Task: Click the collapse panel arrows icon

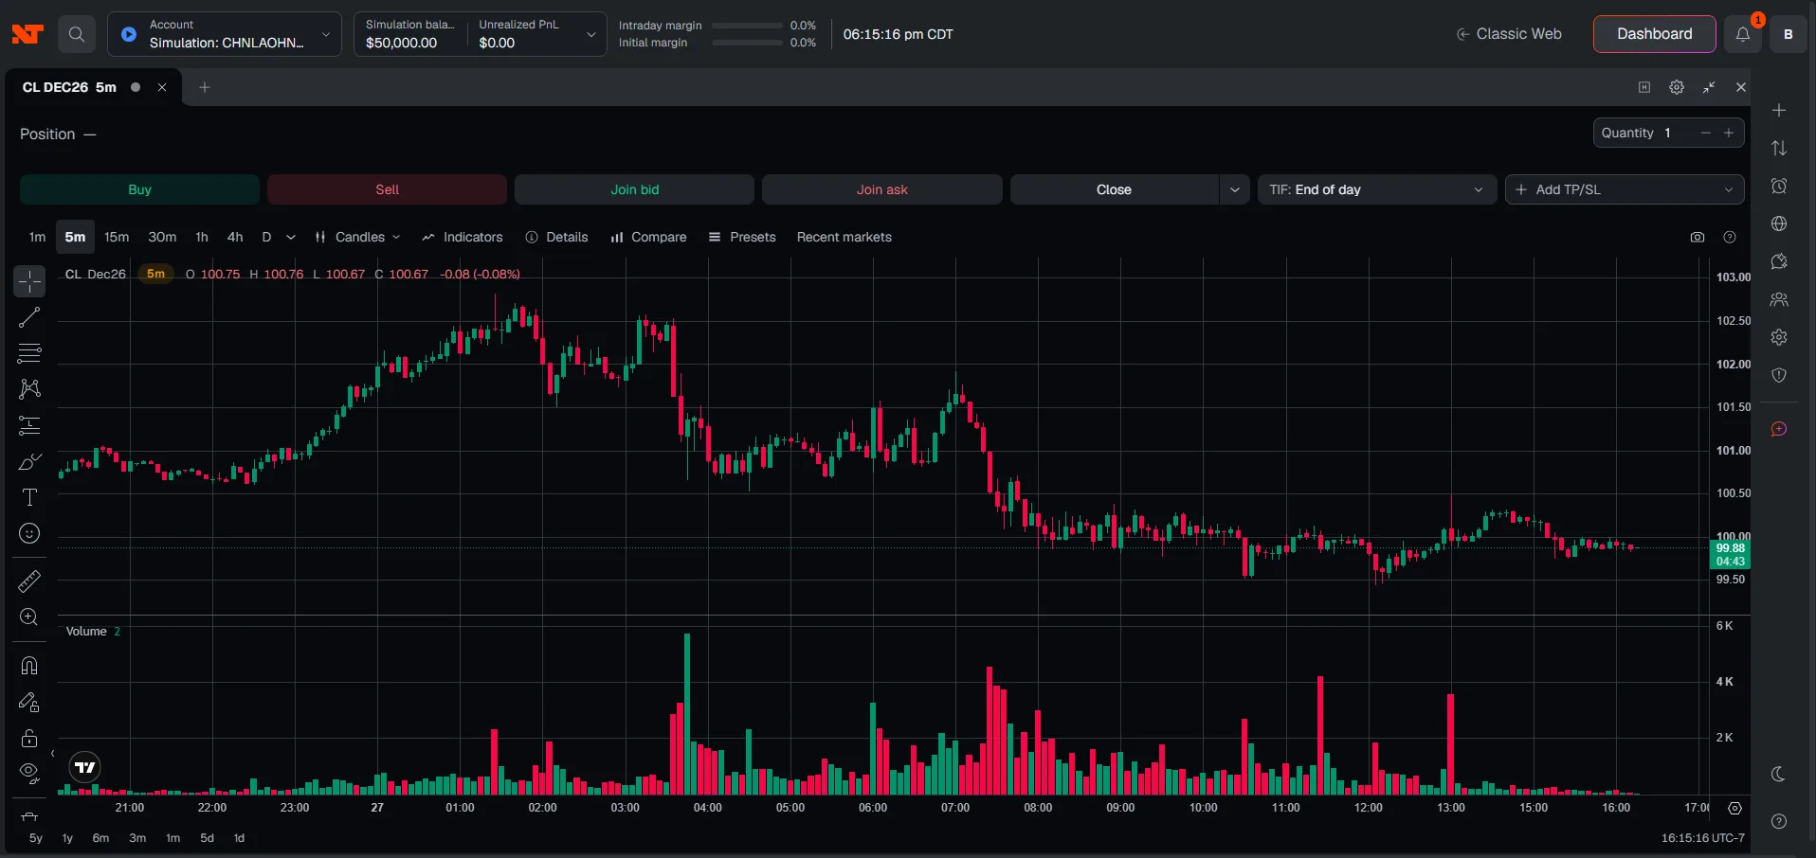Action: [1709, 87]
